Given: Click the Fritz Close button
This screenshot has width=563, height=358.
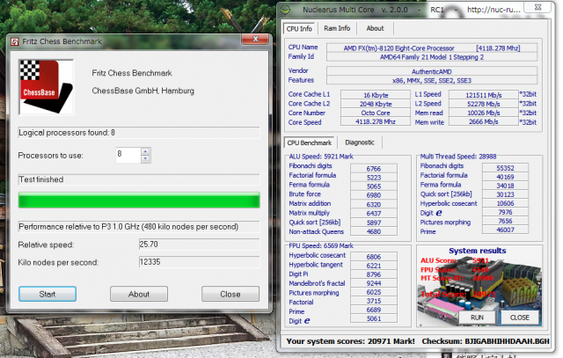Looking at the screenshot, I should pos(230,294).
